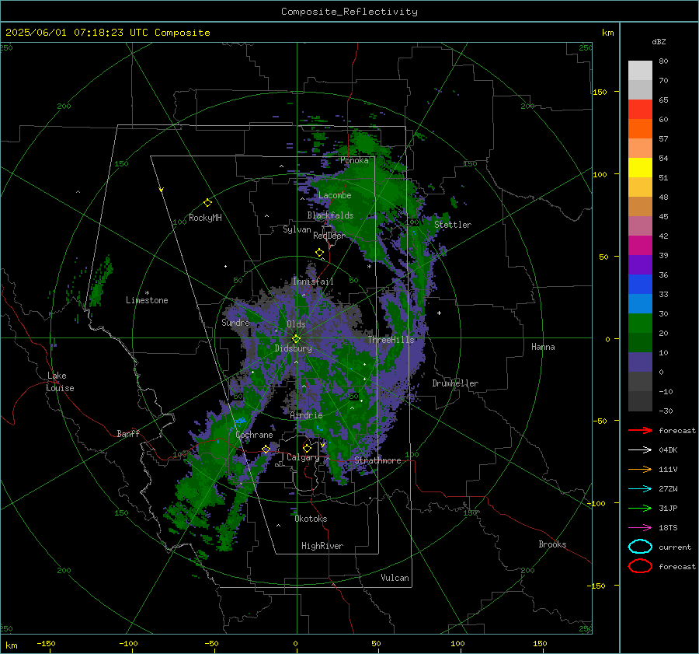The width and height of the screenshot is (699, 654).
Task: Click the dBZ legend heading
Action: click(659, 41)
